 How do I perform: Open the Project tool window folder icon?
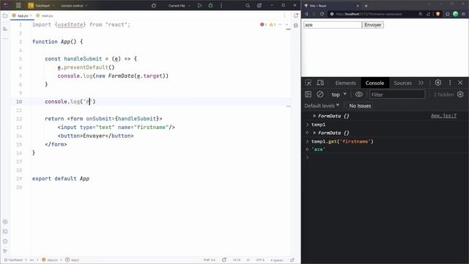5,15
